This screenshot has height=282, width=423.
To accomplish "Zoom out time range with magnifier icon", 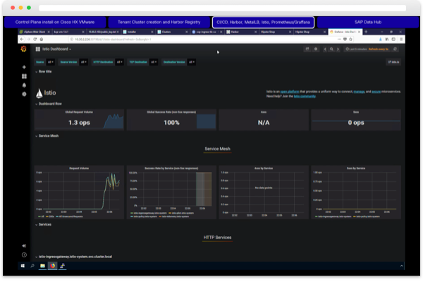I will coord(331,49).
